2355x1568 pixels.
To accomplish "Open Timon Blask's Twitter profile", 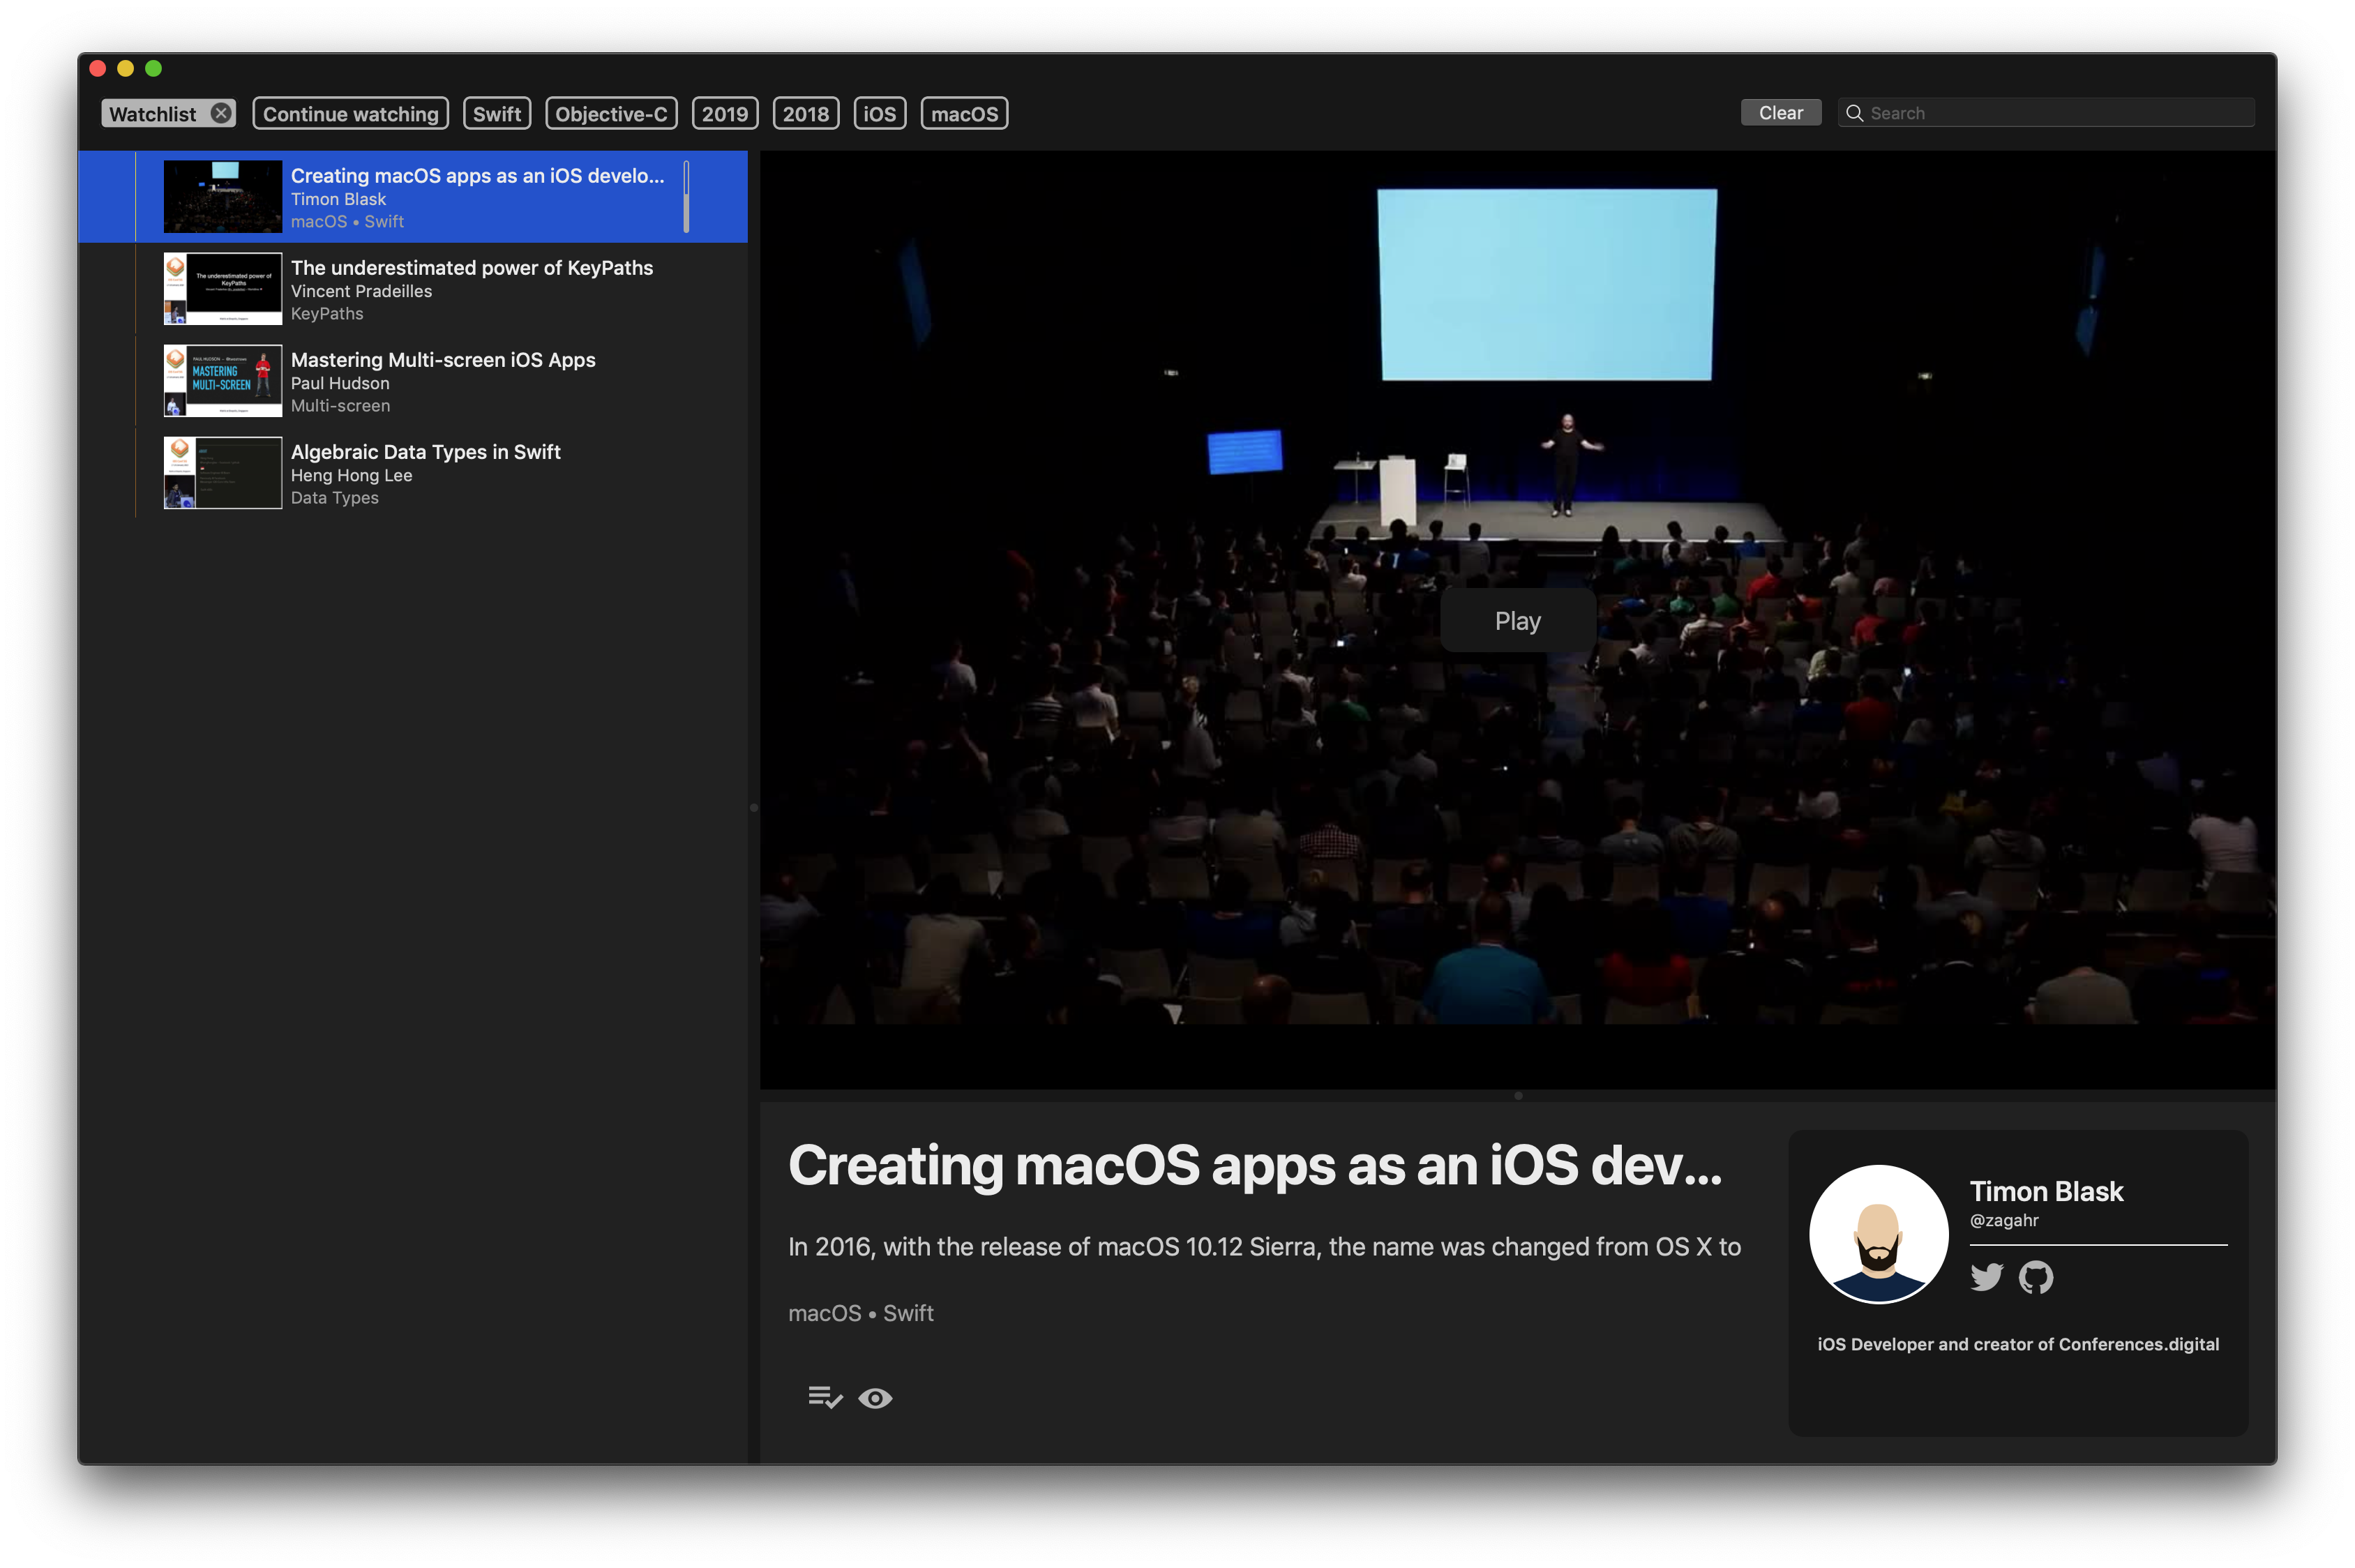I will 1988,1277.
